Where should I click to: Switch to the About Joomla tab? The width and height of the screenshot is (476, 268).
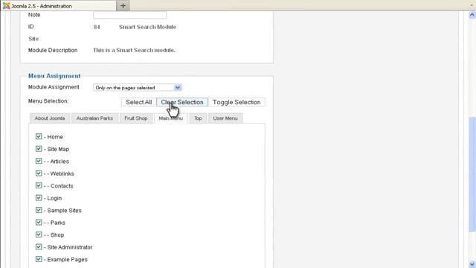tap(50, 118)
